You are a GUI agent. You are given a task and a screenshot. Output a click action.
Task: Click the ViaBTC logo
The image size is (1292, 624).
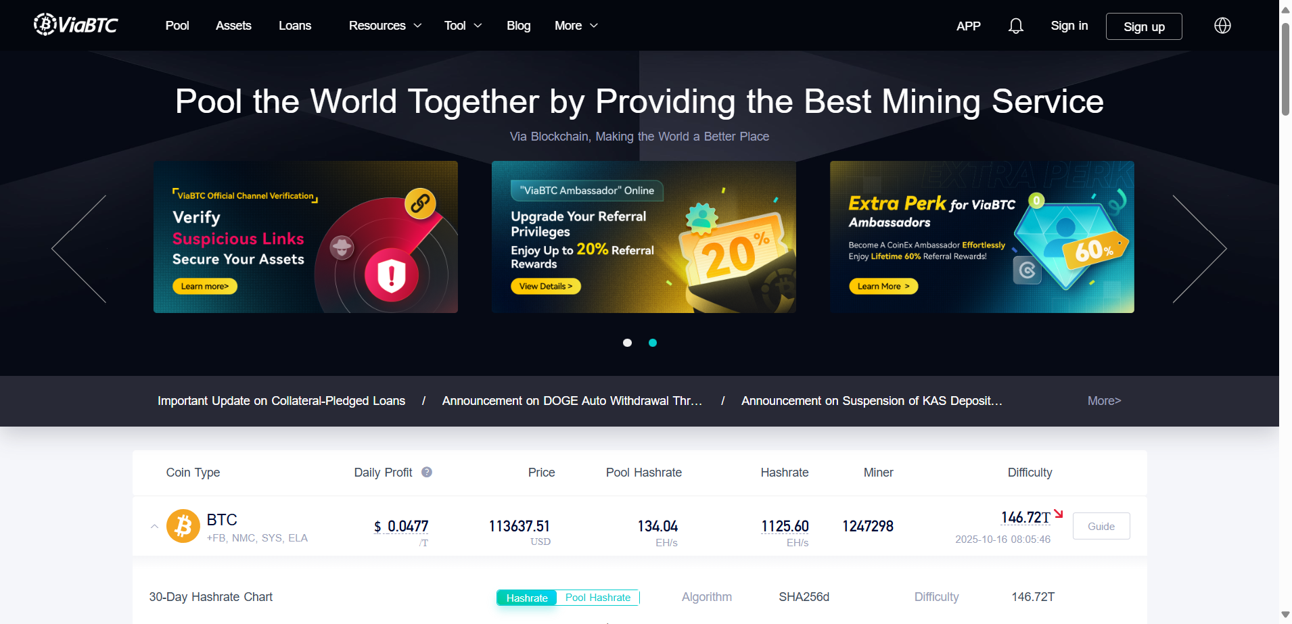coord(76,25)
